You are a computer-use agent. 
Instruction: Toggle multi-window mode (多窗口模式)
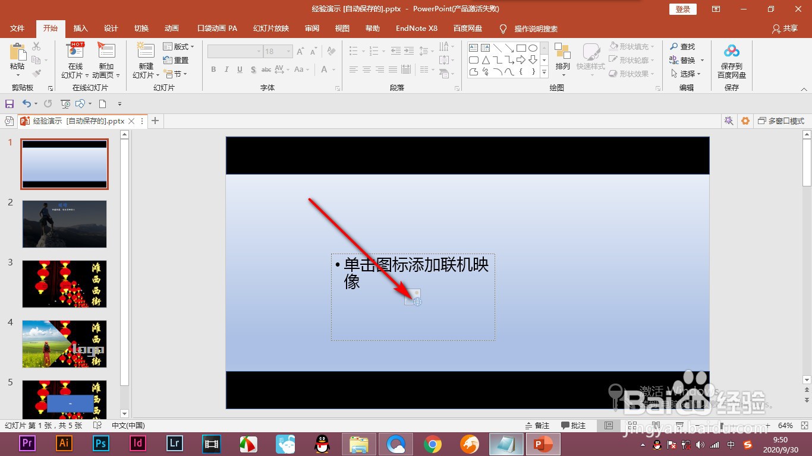[x=781, y=121]
